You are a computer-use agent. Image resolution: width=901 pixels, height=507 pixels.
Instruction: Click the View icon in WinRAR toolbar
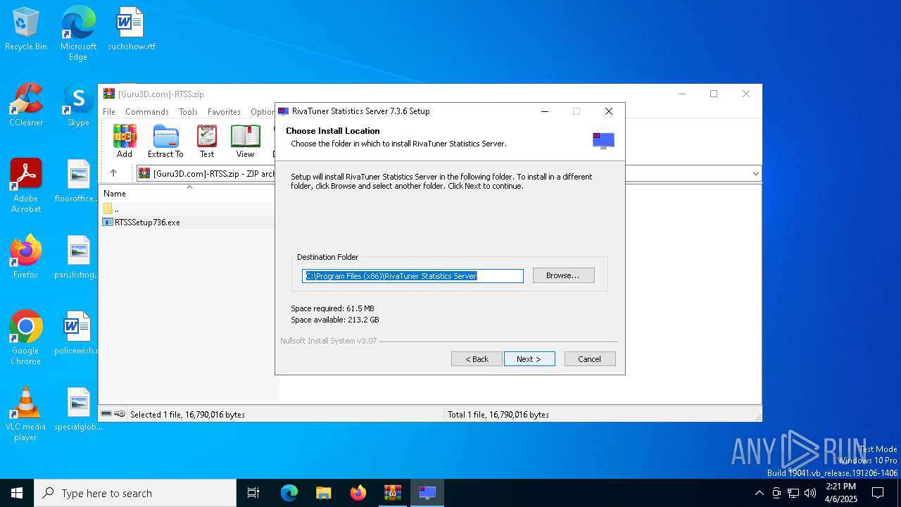[245, 141]
